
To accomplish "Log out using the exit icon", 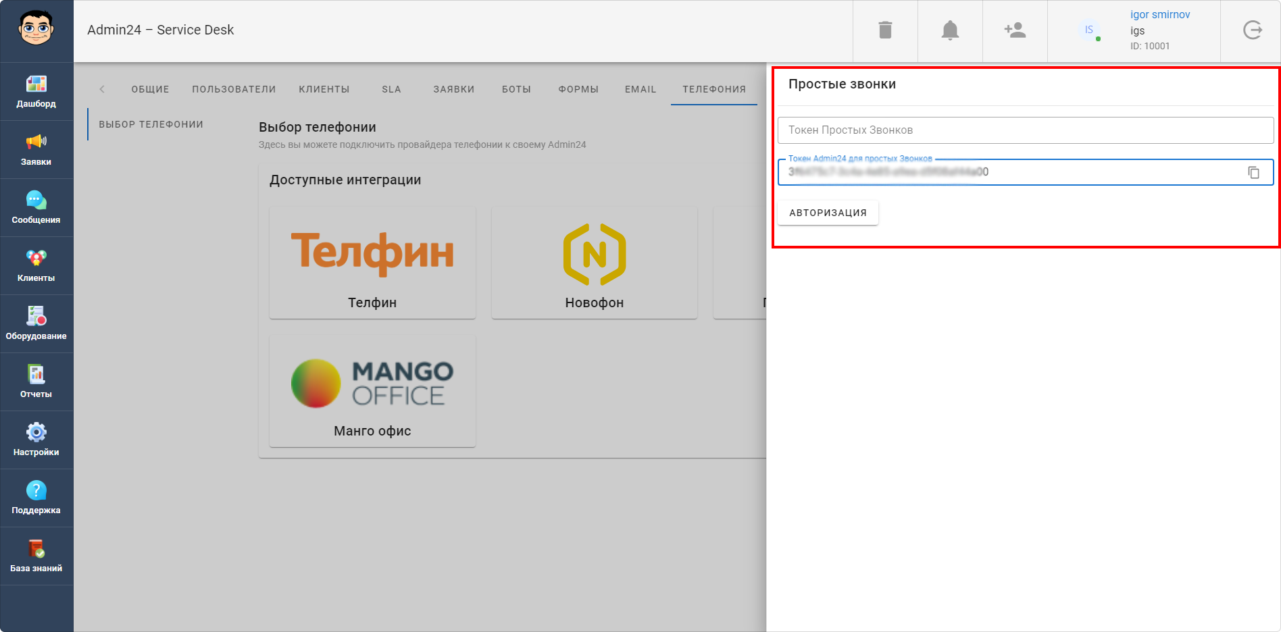I will [x=1253, y=30].
